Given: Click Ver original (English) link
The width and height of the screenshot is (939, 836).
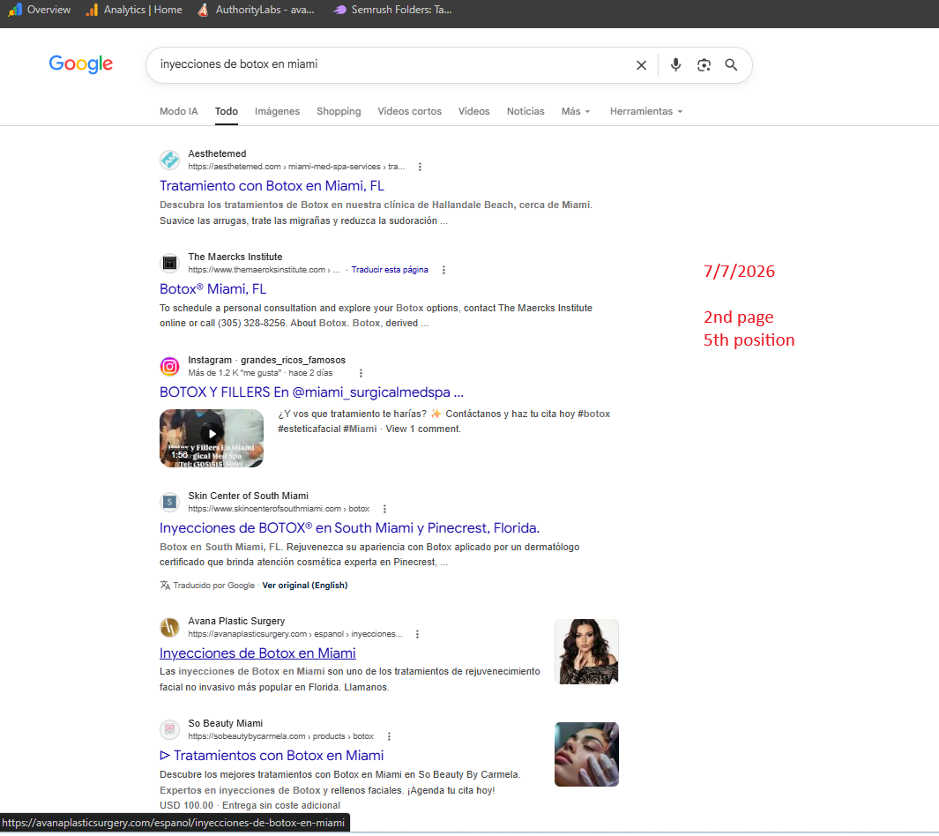Looking at the screenshot, I should (305, 586).
